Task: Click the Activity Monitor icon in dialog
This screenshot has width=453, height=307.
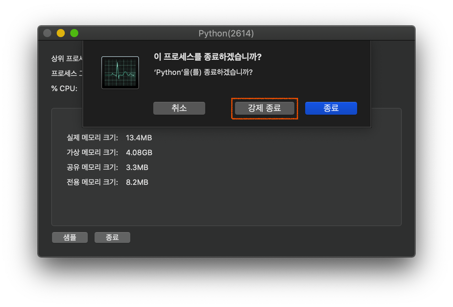Action: point(120,73)
